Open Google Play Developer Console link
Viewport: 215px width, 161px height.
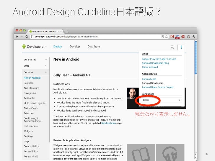click(159, 59)
